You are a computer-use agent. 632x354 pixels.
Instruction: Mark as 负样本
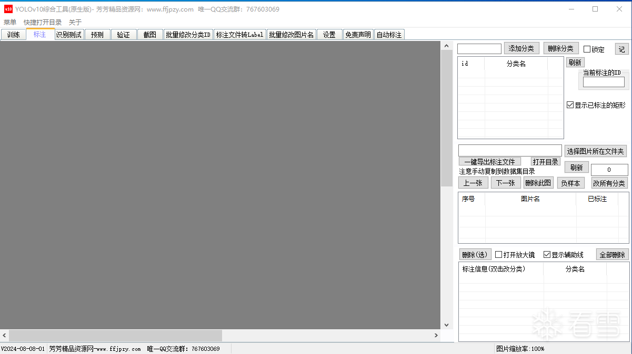pyautogui.click(x=570, y=183)
